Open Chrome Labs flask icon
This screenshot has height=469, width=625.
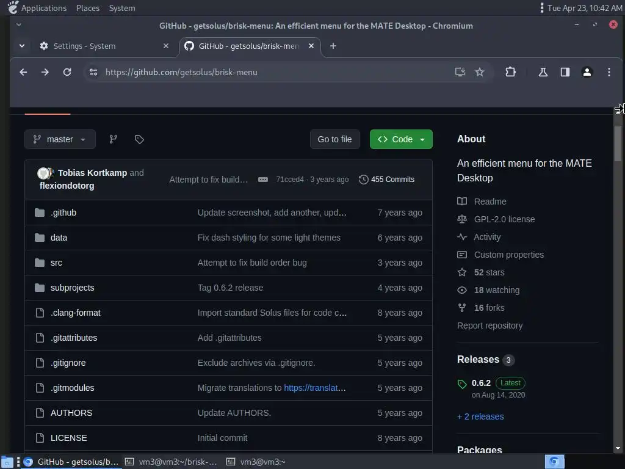543,72
